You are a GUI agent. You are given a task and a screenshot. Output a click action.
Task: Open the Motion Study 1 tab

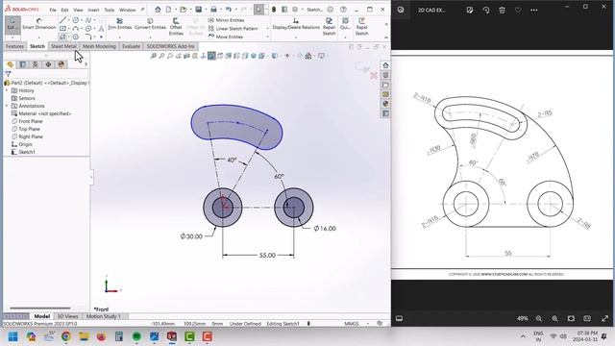tap(104, 316)
